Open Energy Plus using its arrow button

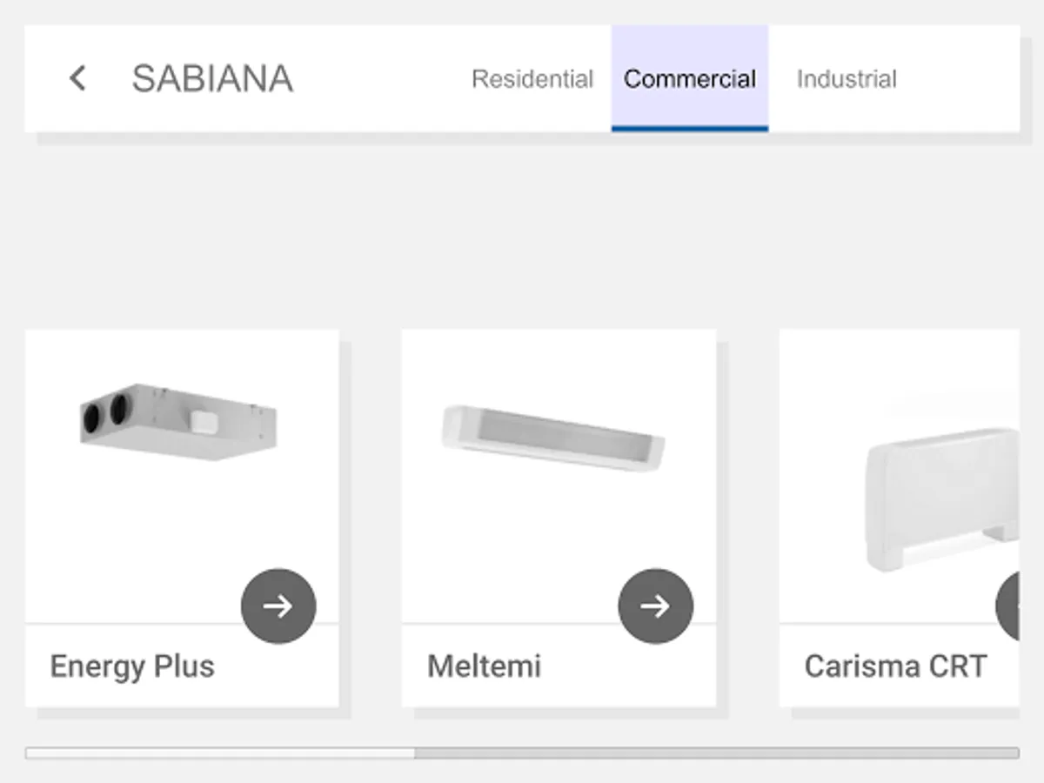coord(278,606)
